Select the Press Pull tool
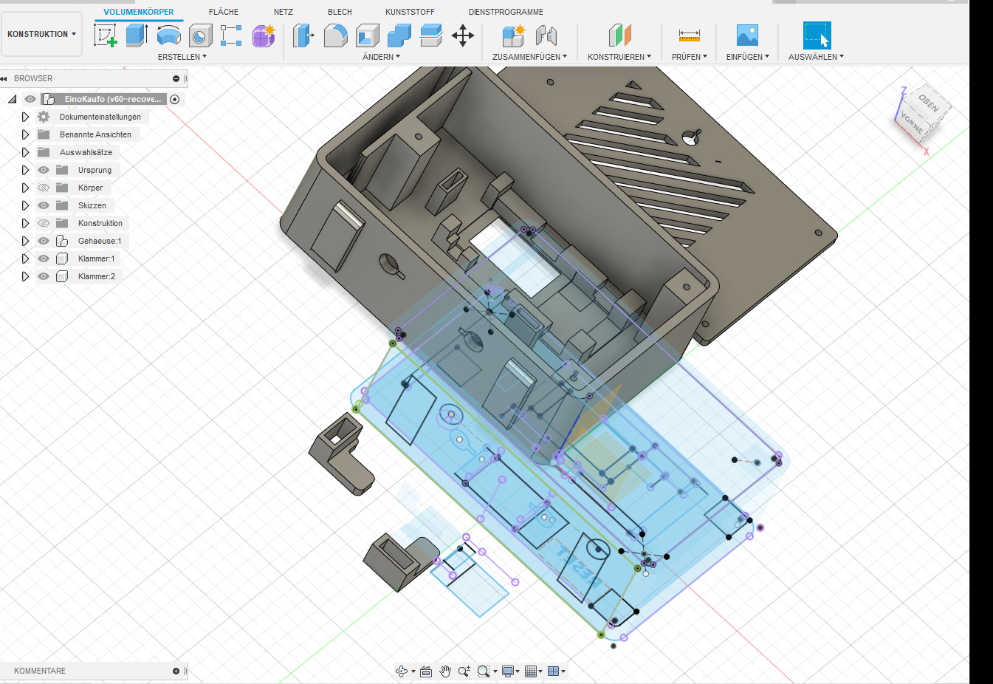Screen dimensions: 993x684 coord(303,35)
